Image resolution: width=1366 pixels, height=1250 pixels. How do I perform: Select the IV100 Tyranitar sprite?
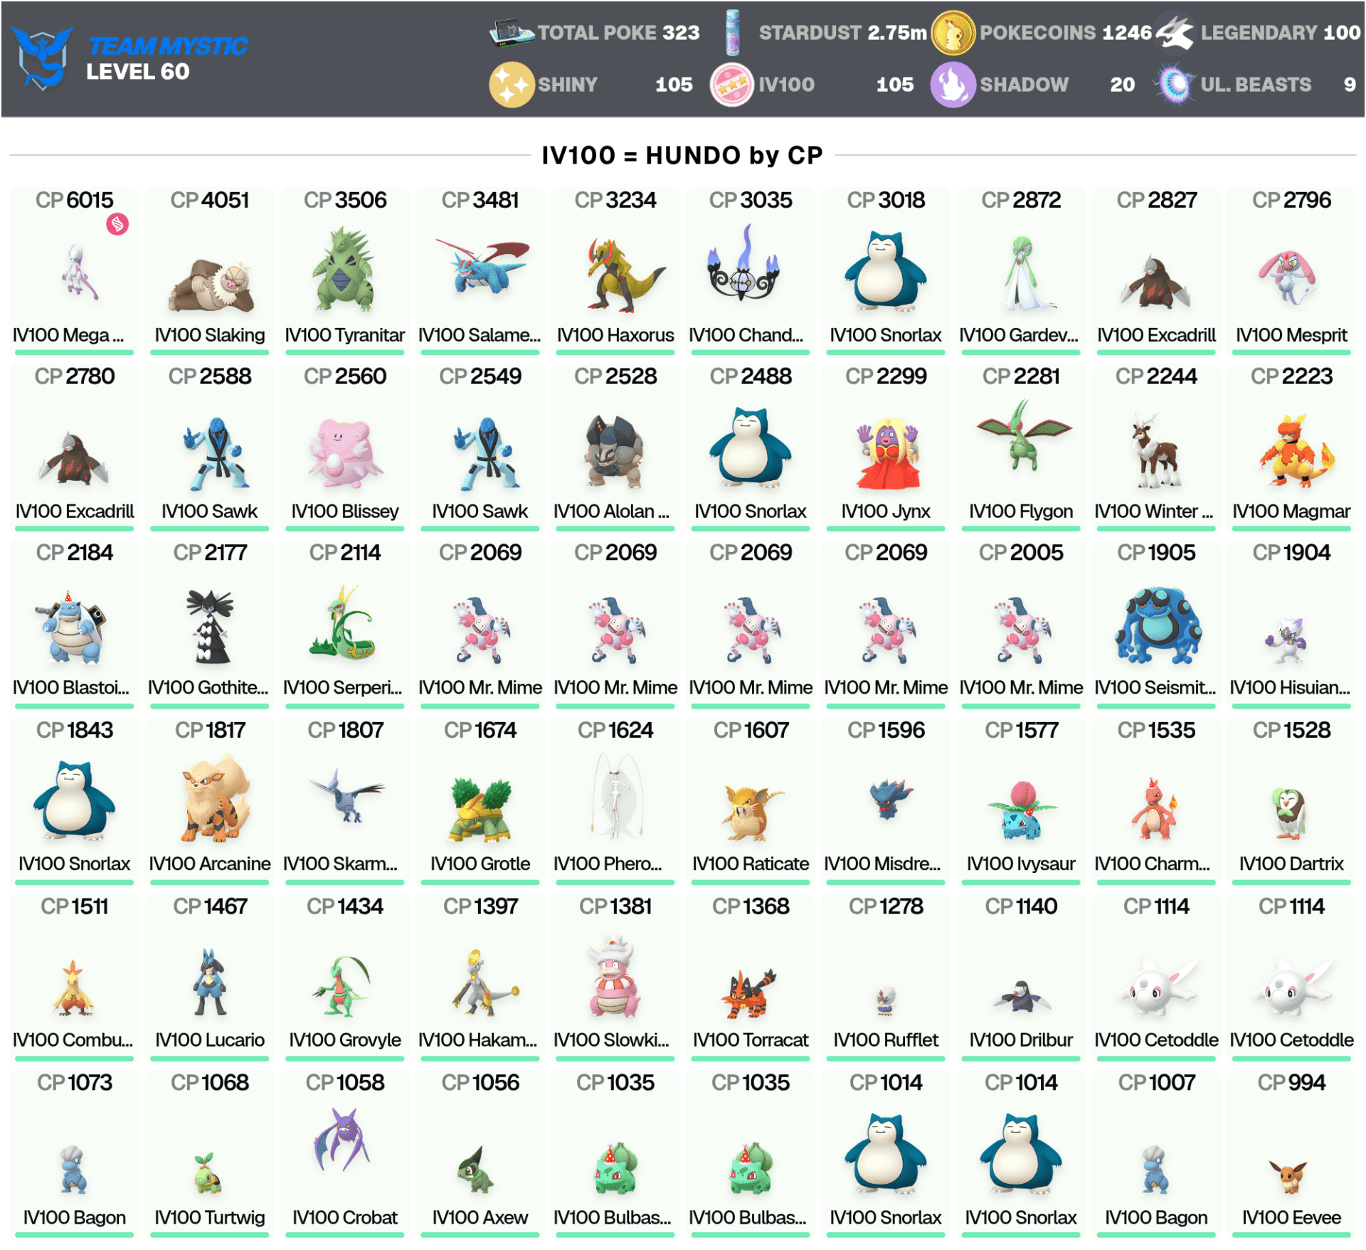click(x=344, y=269)
